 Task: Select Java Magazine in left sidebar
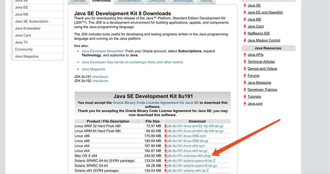click(27, 56)
